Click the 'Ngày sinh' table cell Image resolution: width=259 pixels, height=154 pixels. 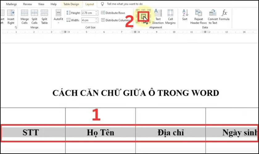click(232, 132)
